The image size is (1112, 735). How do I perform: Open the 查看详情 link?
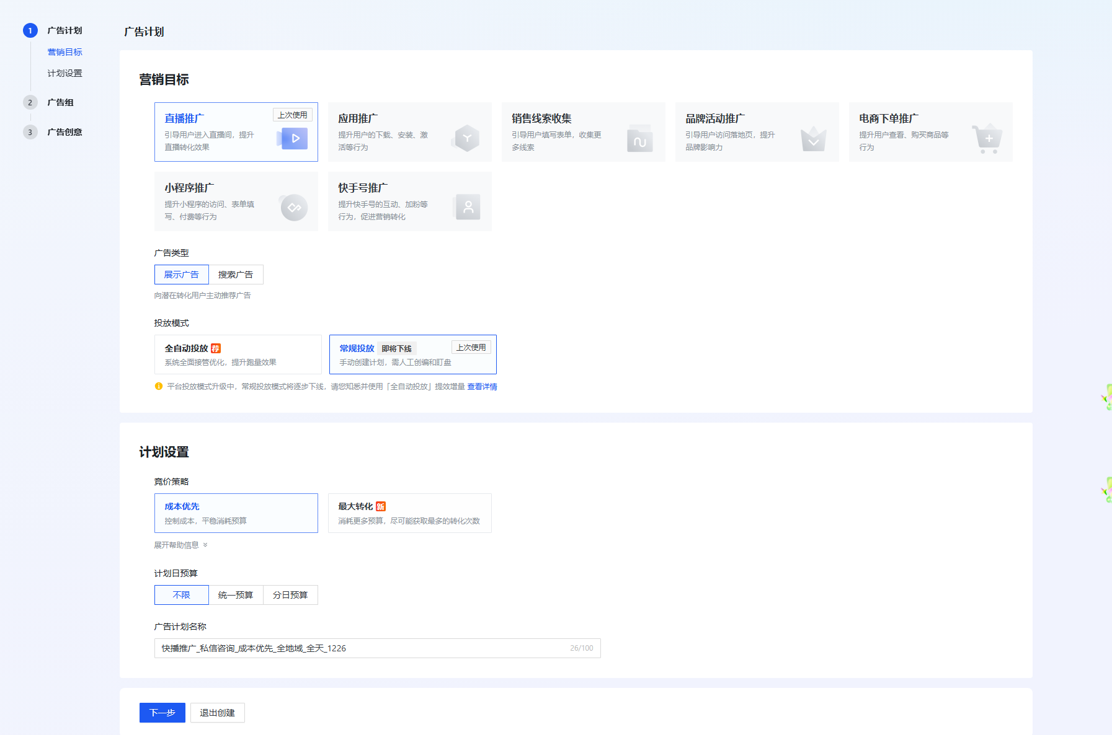coord(482,387)
